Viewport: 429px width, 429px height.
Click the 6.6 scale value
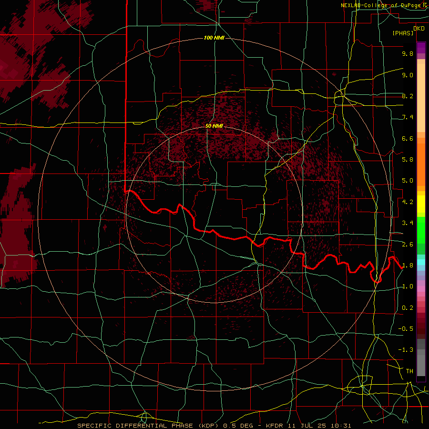tap(408, 138)
